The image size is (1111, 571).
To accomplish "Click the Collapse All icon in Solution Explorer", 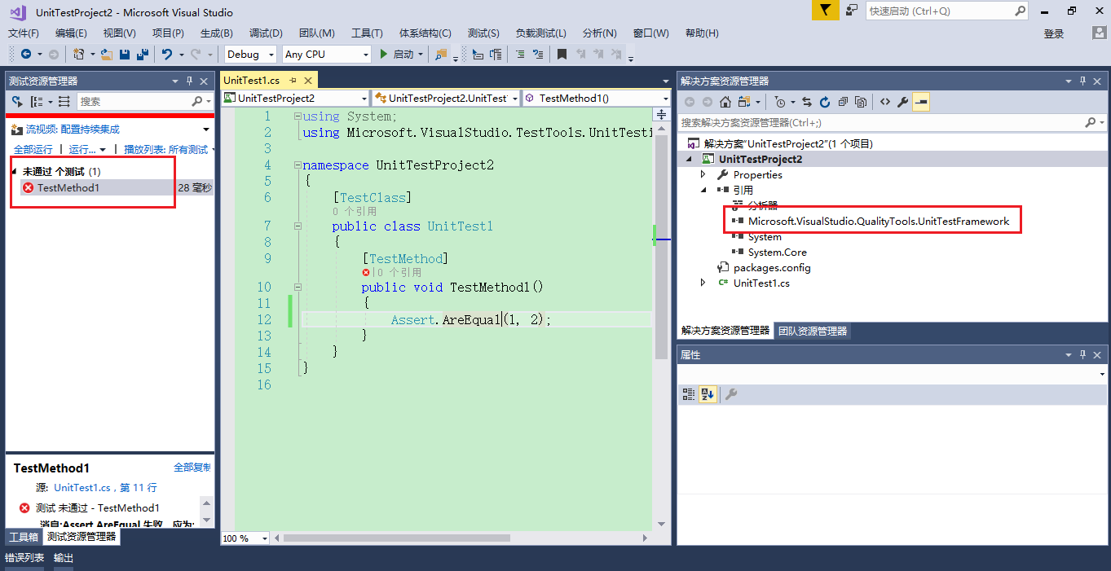I will (843, 102).
